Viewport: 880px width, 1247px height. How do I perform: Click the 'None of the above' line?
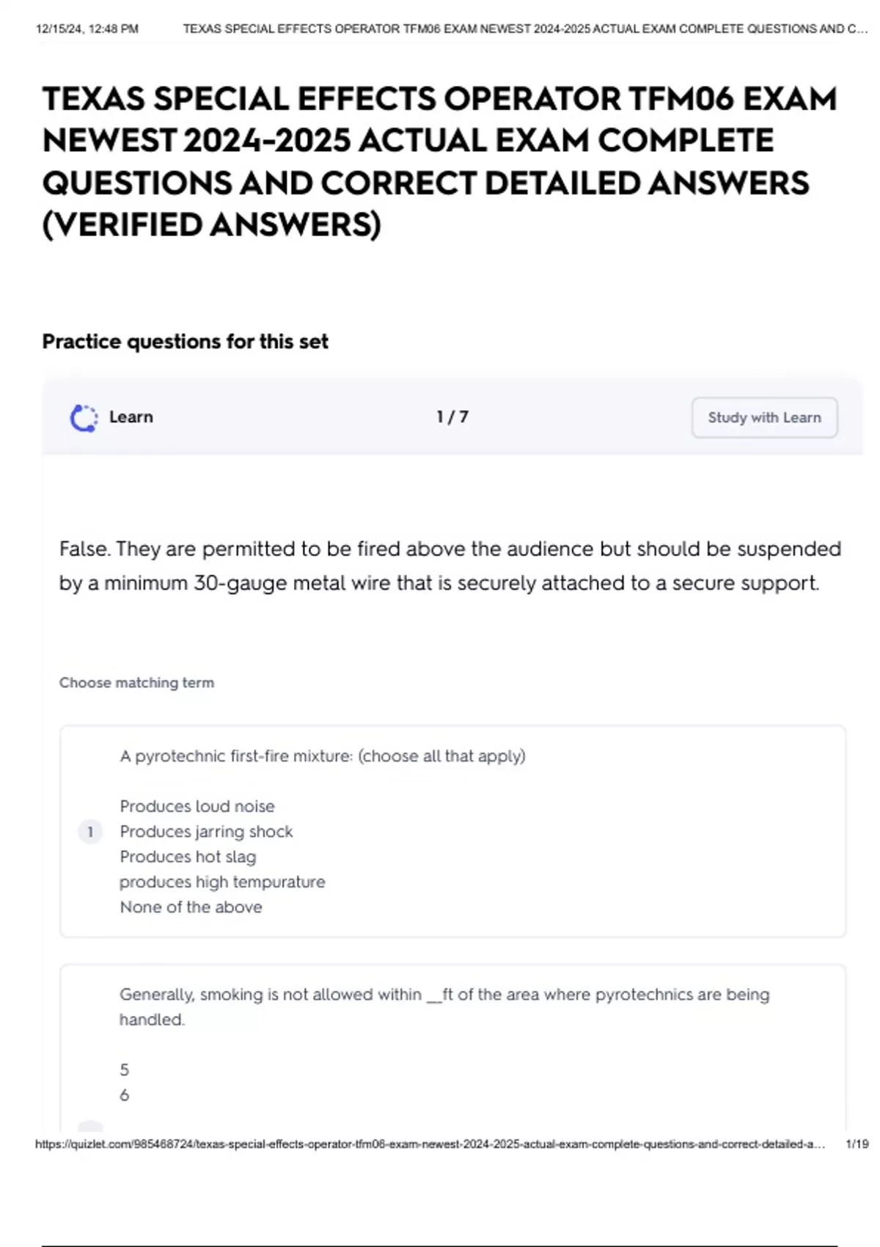click(x=191, y=907)
